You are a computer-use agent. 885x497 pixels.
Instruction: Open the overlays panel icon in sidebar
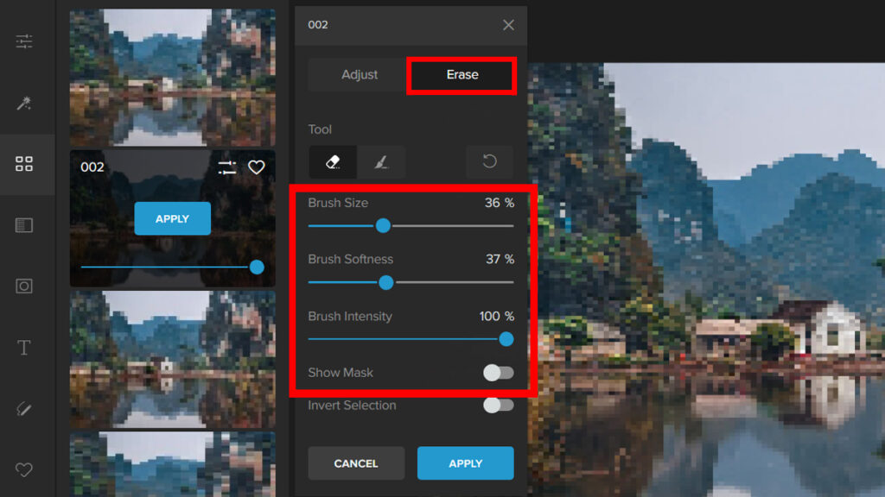tap(24, 225)
